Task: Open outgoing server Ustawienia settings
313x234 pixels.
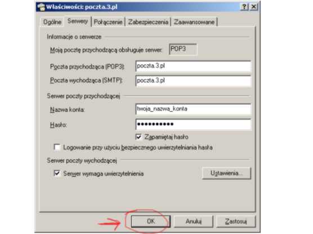Action: [x=226, y=173]
